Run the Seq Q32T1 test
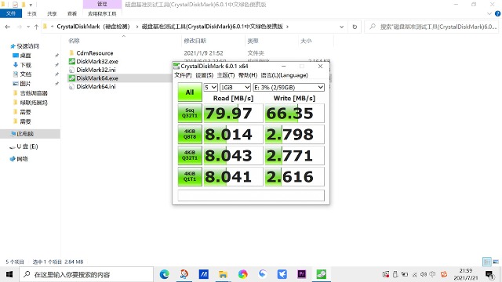 coord(190,113)
